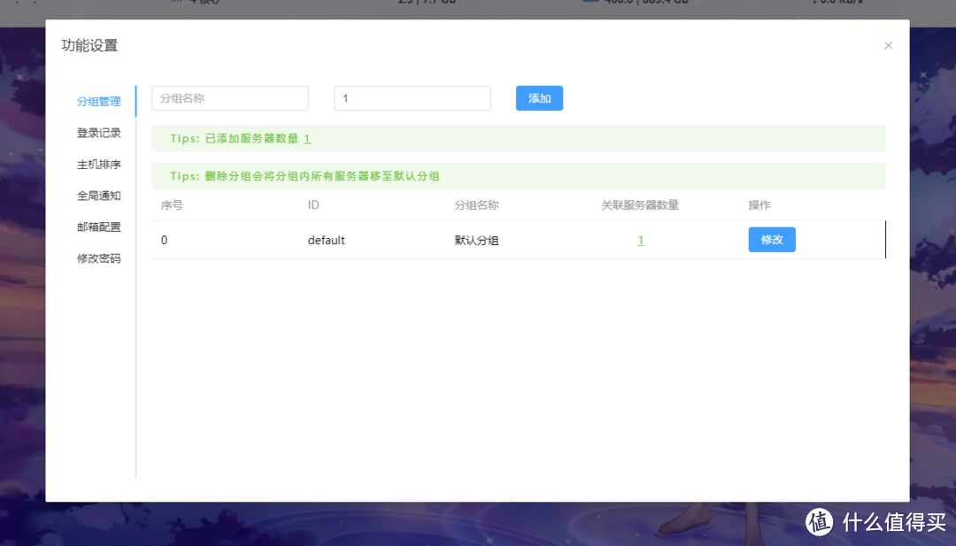Click the input field containing 1
This screenshot has height=546, width=956.
(412, 98)
